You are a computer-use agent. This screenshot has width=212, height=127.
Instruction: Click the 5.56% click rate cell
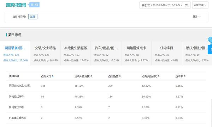[179, 86]
